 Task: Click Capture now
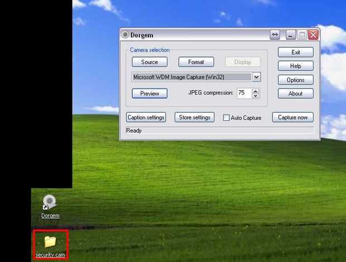click(293, 117)
